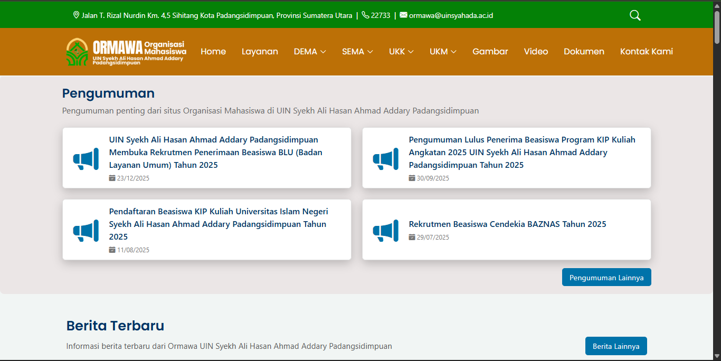Click the ORMAWA logo
The width and height of the screenshot is (721, 361).
(x=126, y=52)
